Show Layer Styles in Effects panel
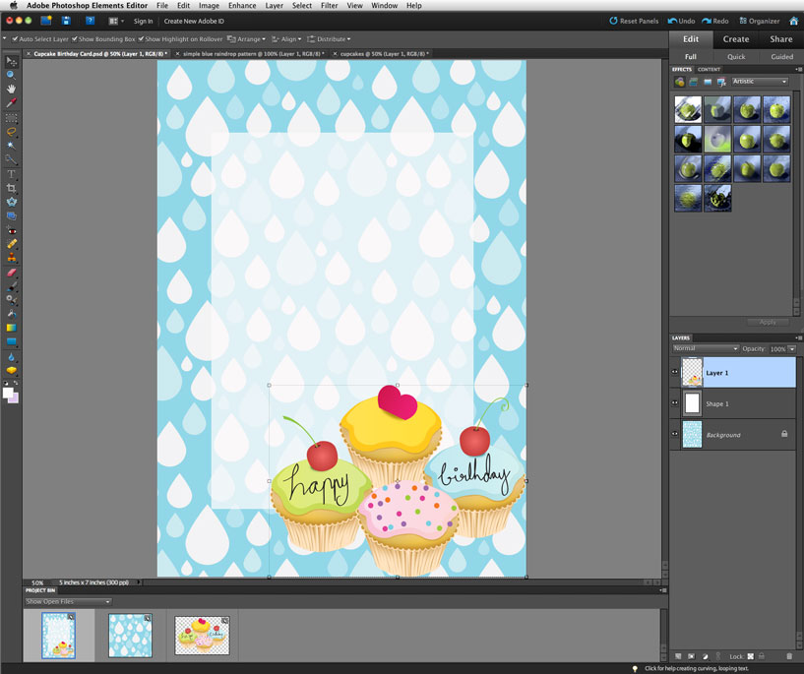 coord(693,82)
